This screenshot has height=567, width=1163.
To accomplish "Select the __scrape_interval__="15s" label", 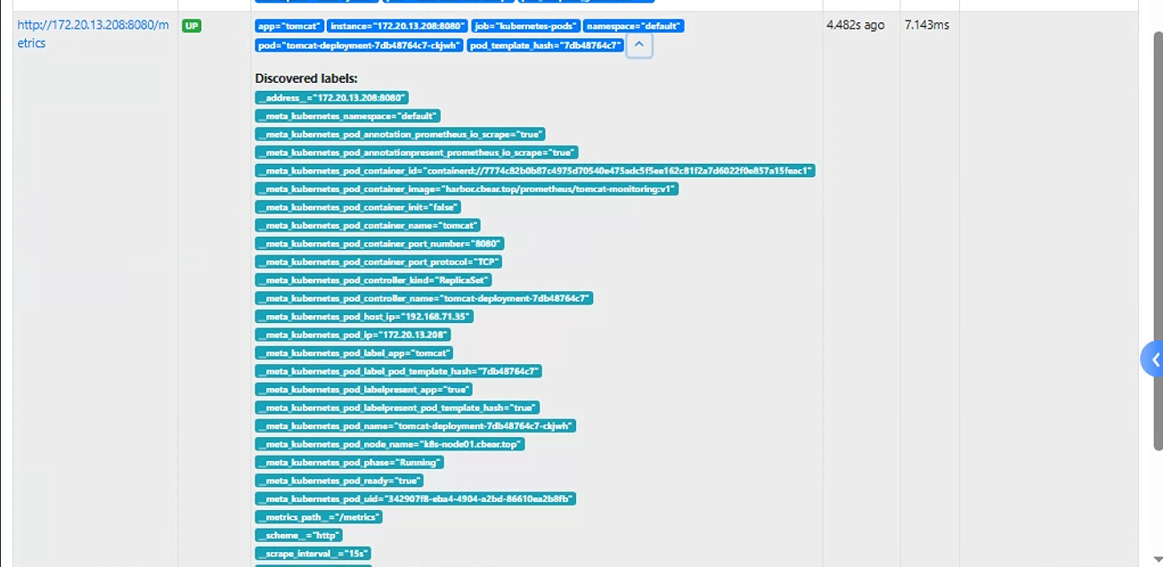I will pos(313,554).
